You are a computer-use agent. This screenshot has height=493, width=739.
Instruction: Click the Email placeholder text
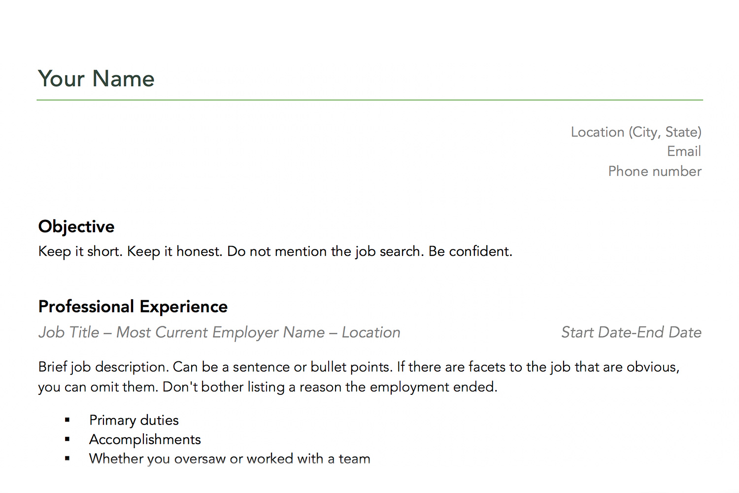pos(684,151)
